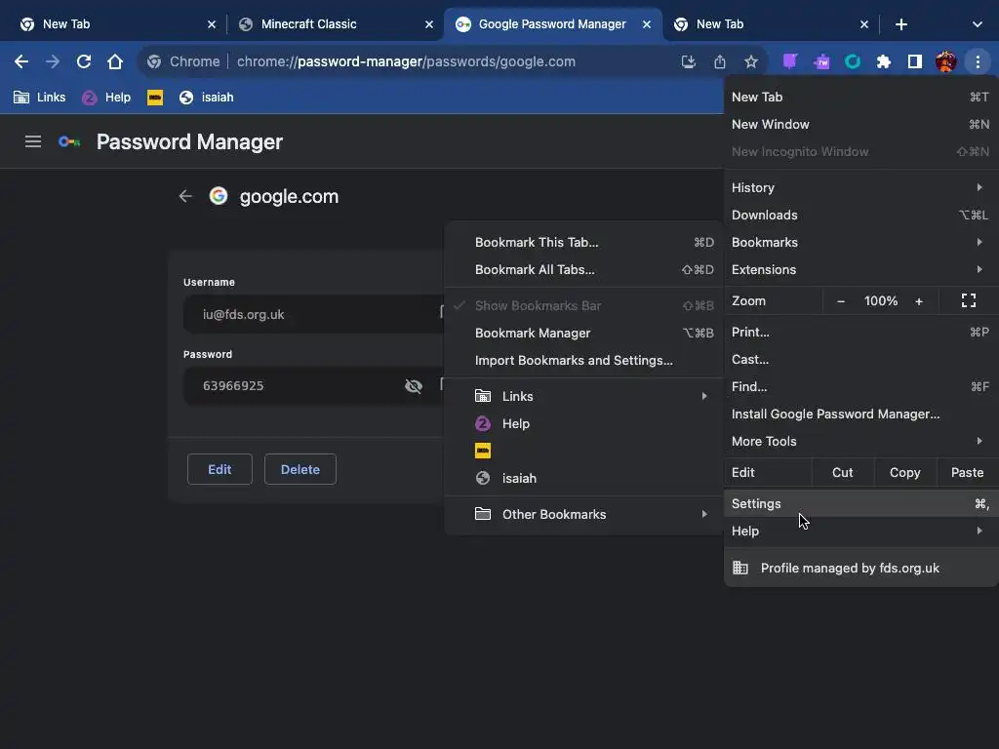
Task: Open the isaiah bookmark in bookmarks bar
Action: [x=207, y=98]
